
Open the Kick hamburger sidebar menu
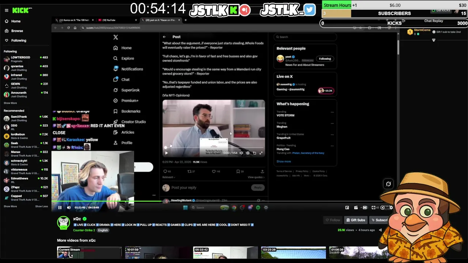[x=6, y=10]
